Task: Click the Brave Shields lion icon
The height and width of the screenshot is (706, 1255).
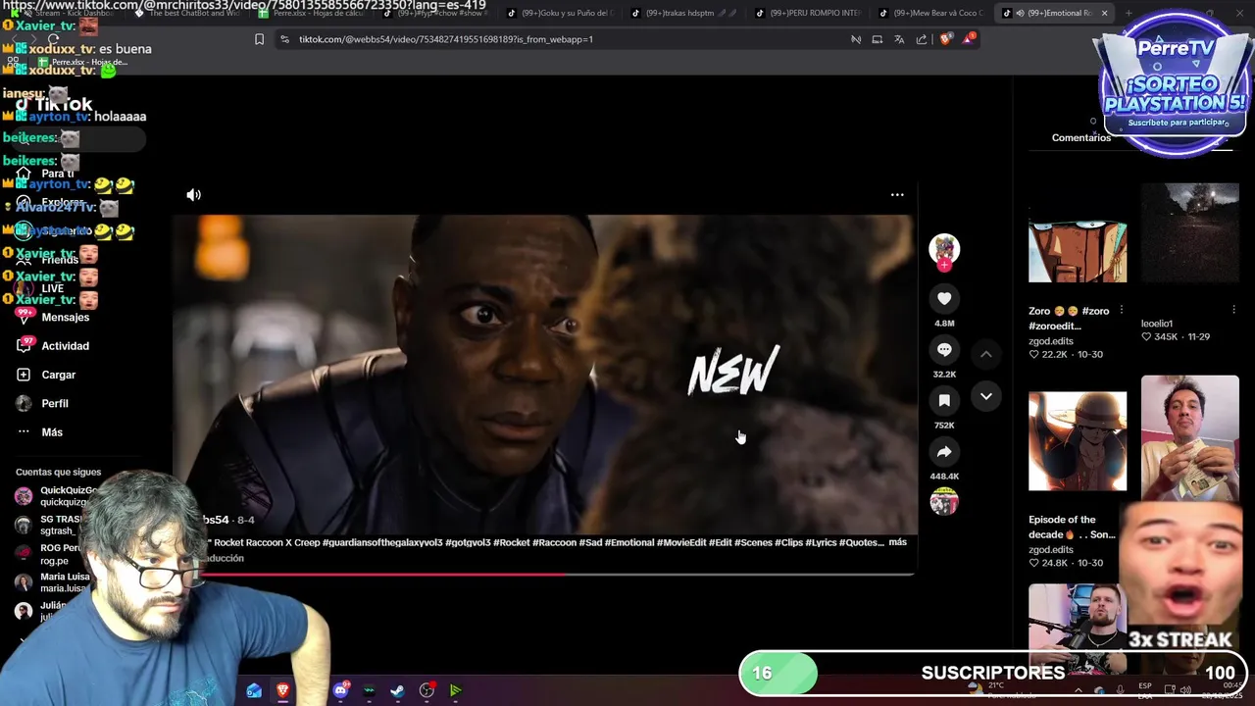Action: tap(945, 39)
